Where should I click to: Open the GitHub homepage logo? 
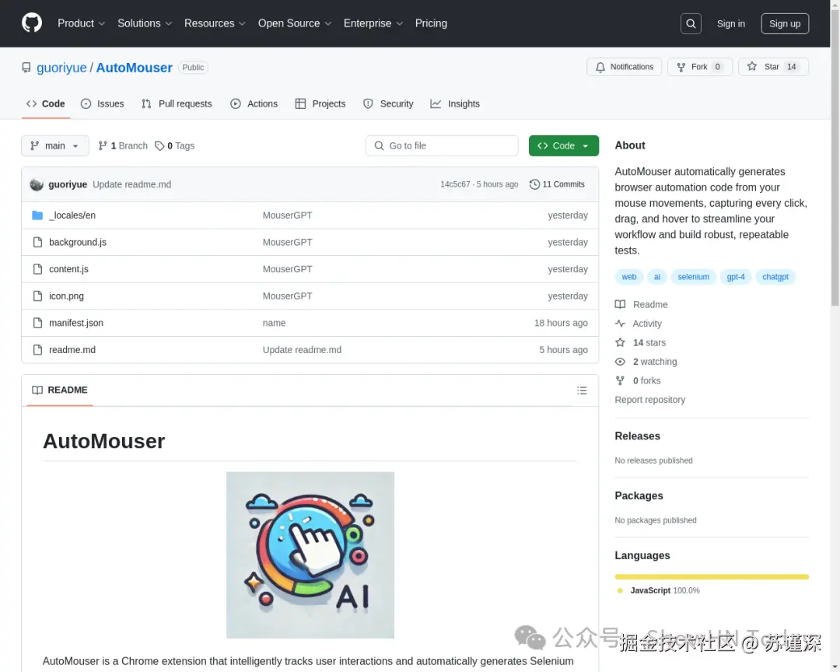(32, 23)
